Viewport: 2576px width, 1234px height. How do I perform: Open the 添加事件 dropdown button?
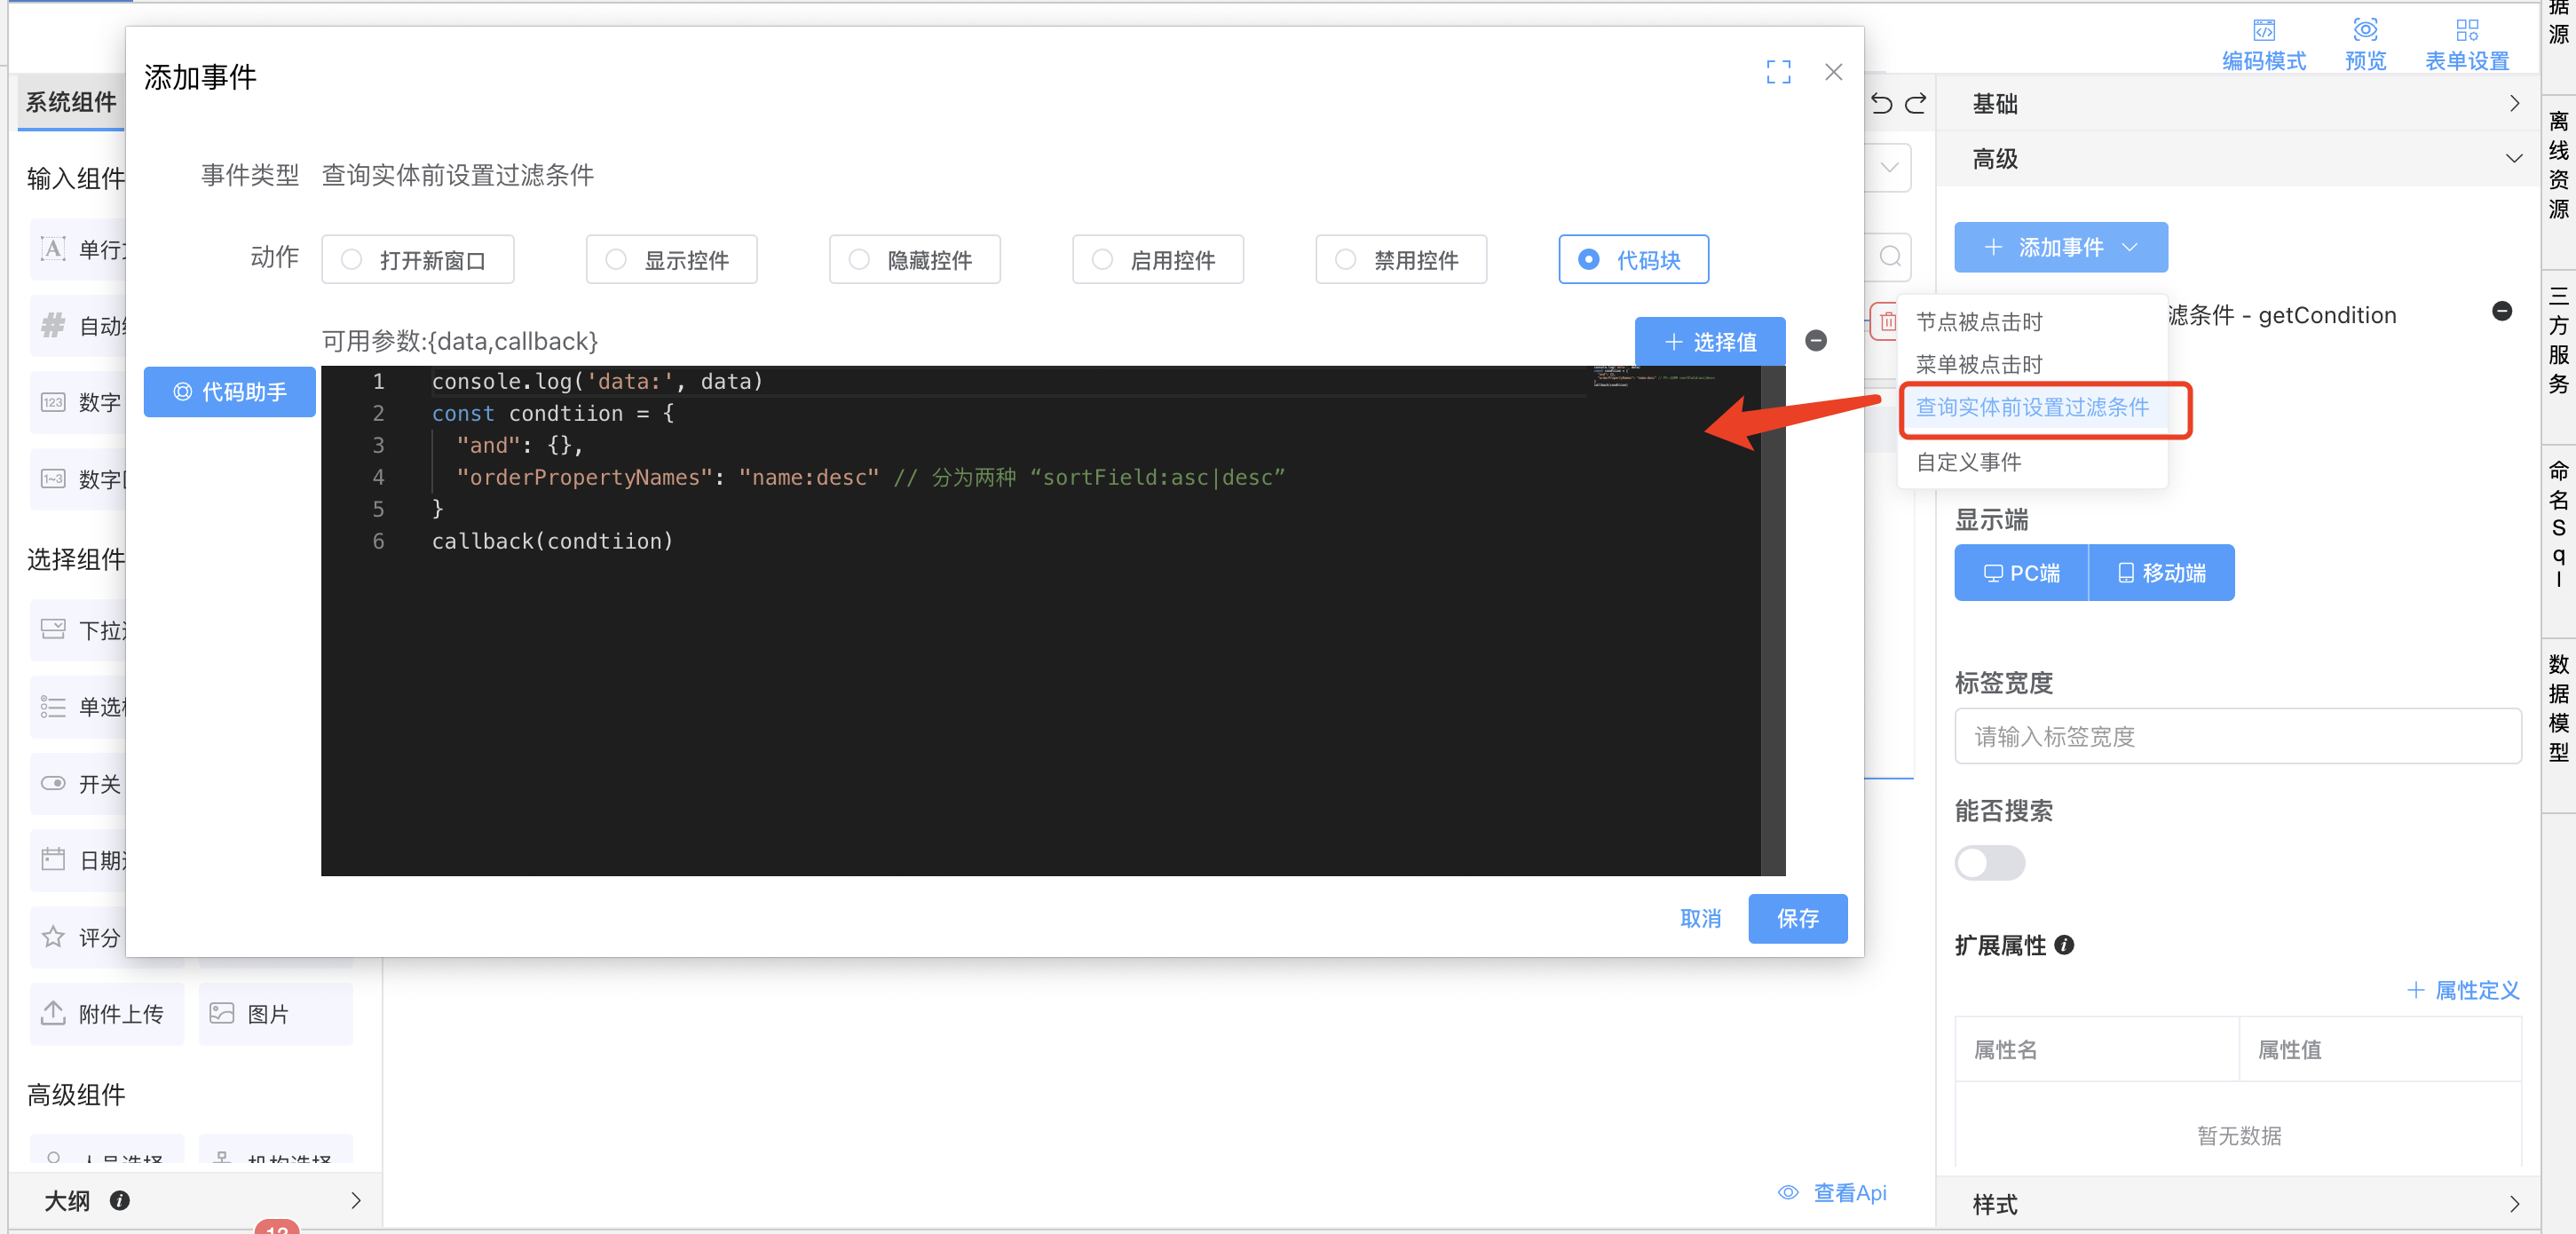tap(2060, 247)
